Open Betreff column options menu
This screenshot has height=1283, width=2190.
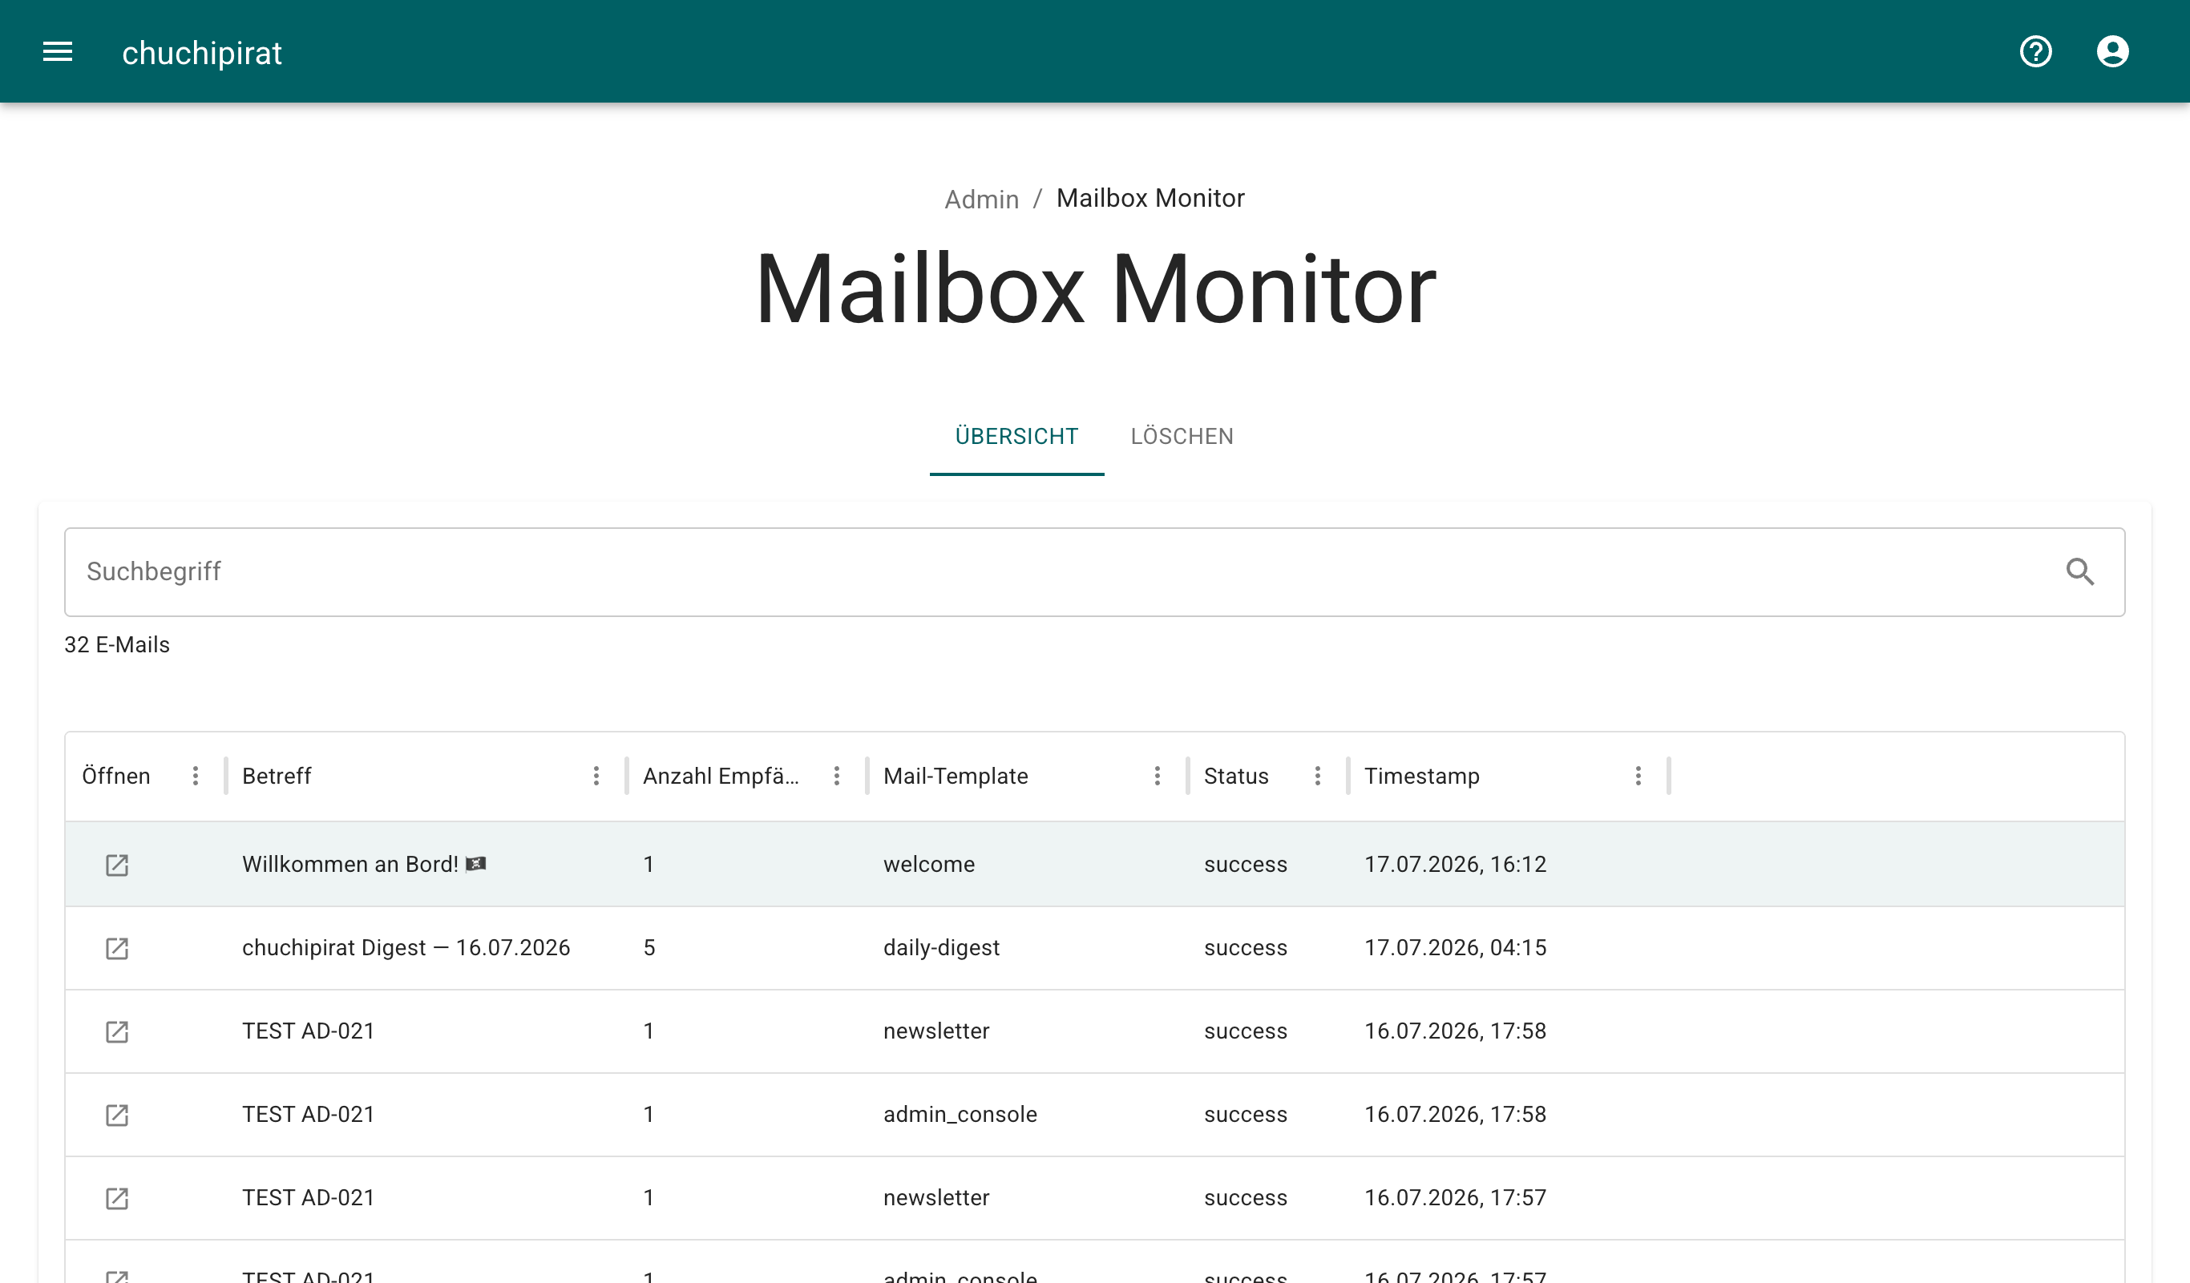[x=596, y=776]
